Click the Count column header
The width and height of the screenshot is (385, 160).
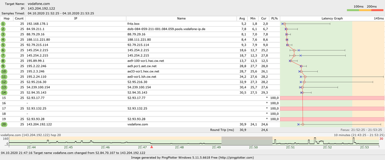point(19,19)
